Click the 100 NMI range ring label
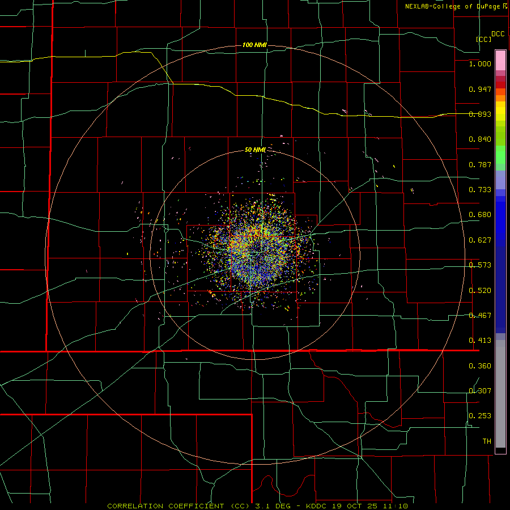The image size is (510, 510). [x=254, y=45]
